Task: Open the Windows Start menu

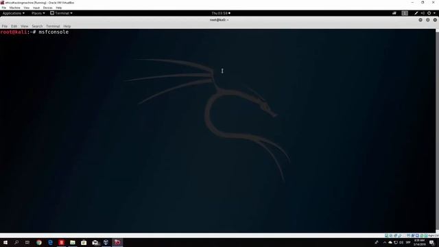Action: [x=5, y=242]
